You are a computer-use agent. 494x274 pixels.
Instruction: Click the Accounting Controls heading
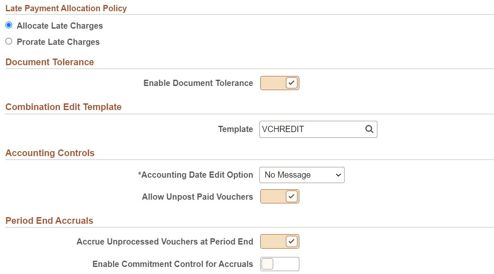(x=50, y=153)
